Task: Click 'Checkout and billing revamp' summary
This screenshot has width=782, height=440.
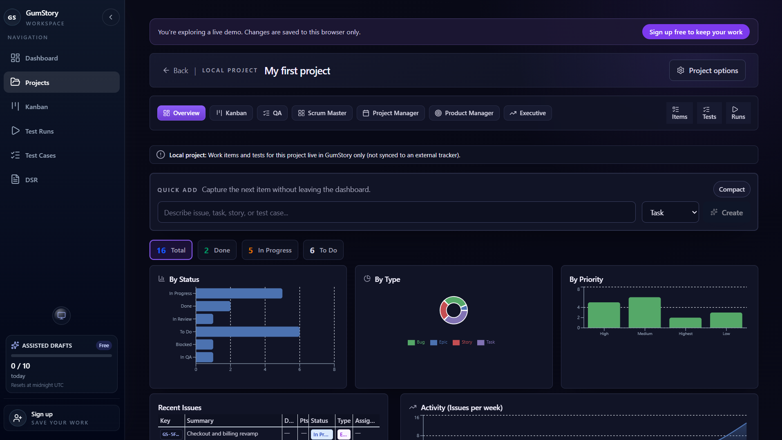Action: [222, 433]
